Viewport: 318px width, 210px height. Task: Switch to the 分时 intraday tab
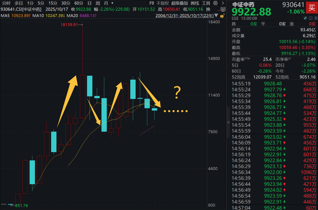(x=6, y=3)
